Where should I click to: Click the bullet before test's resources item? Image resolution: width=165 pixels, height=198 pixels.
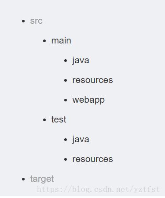click(66, 159)
